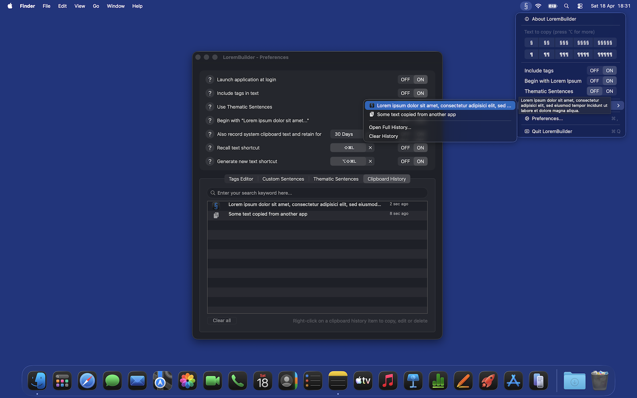The width and height of the screenshot is (637, 398).
Task: Click the Preferences circle icon in the menu
Action: [526, 119]
